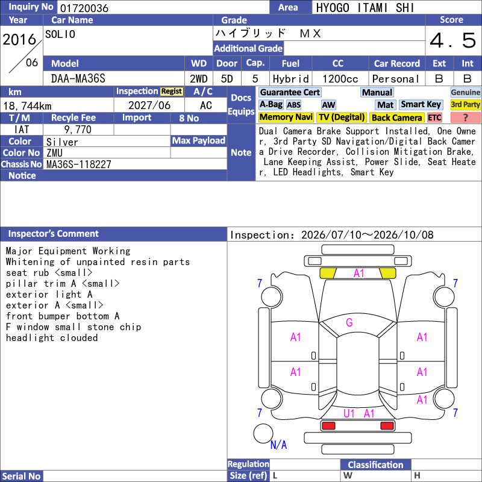Select the Back Camera badge

click(396, 117)
